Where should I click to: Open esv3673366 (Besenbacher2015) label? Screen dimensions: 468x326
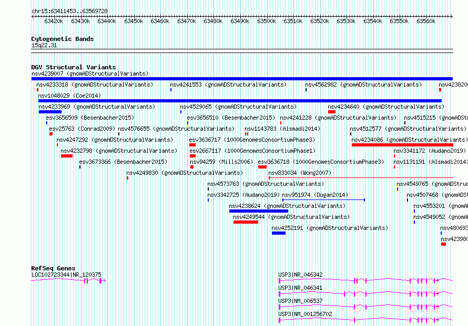click(x=123, y=162)
